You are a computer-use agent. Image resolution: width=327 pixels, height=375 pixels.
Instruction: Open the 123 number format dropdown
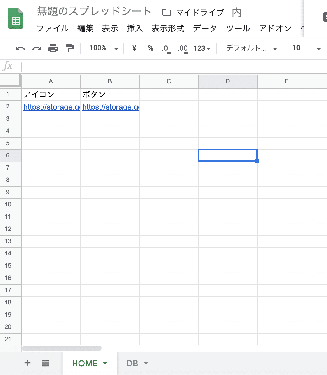(202, 48)
